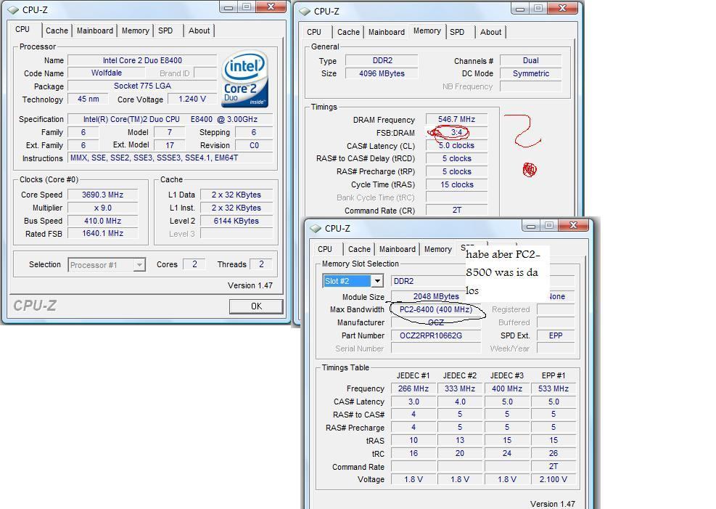Select CPU tab in SPD window
This screenshot has height=509, width=716.
[325, 249]
